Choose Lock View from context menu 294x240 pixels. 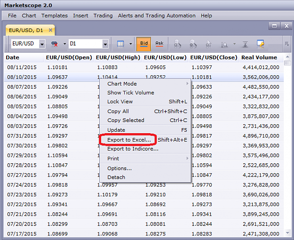click(x=145, y=102)
